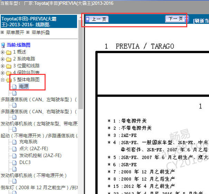Open 2 系统电路 tree item

click(x=24, y=59)
